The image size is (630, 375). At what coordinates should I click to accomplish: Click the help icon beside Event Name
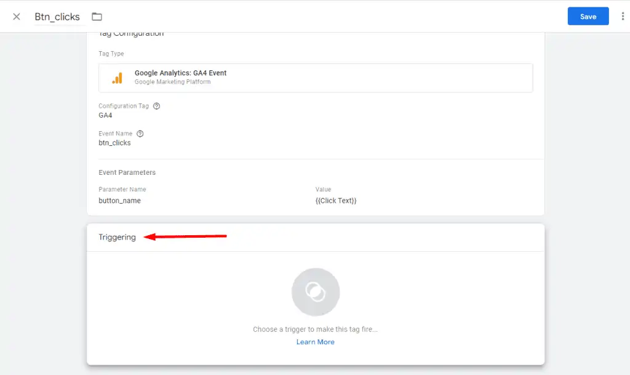click(140, 133)
